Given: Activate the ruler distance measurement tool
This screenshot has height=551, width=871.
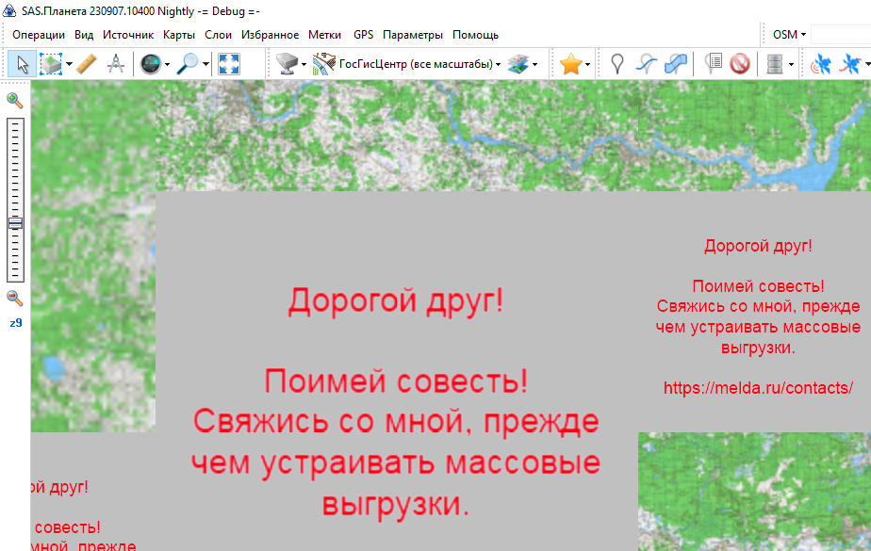Looking at the screenshot, I should pos(86,64).
